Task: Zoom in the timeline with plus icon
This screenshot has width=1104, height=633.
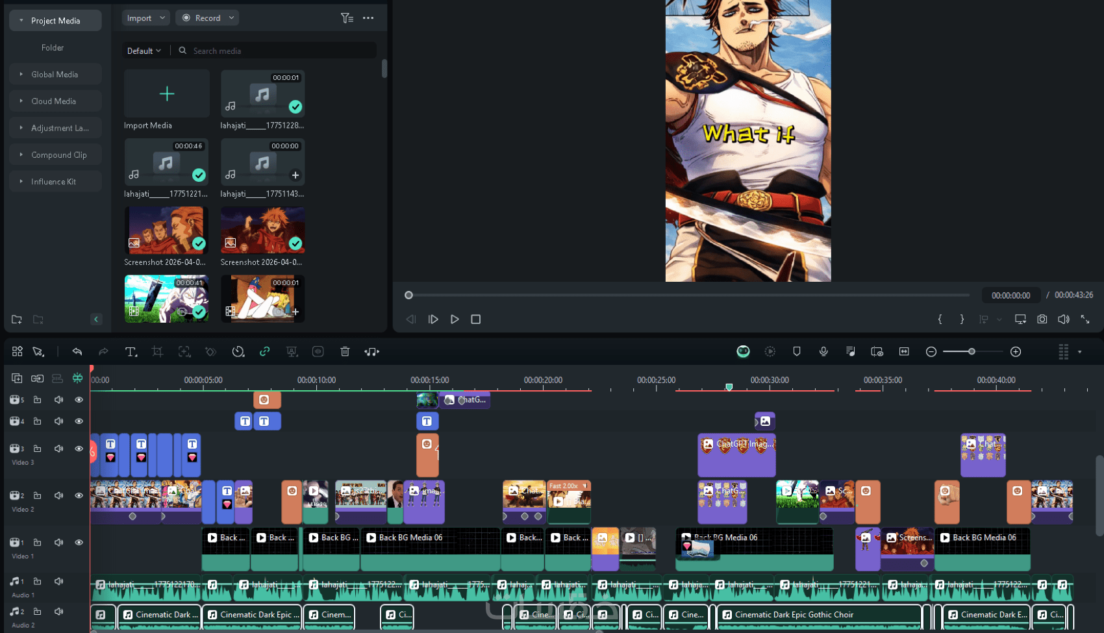Action: point(1016,352)
